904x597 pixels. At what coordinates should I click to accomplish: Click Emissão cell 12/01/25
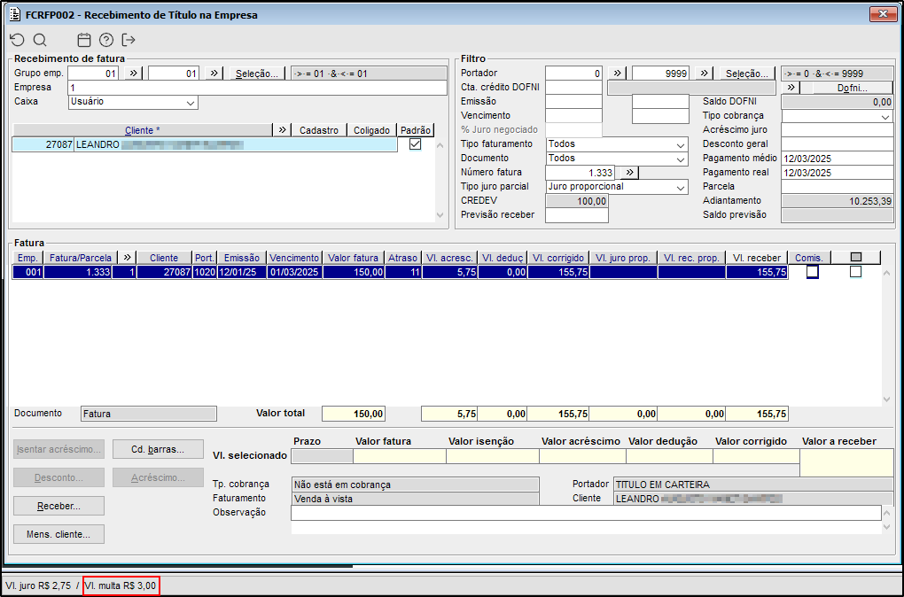click(242, 272)
